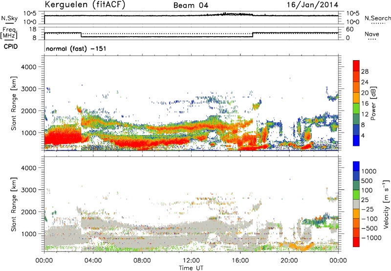This screenshot has height=271, width=391.
Task: Click the 'Nave' legend label
Action: [x=372, y=34]
